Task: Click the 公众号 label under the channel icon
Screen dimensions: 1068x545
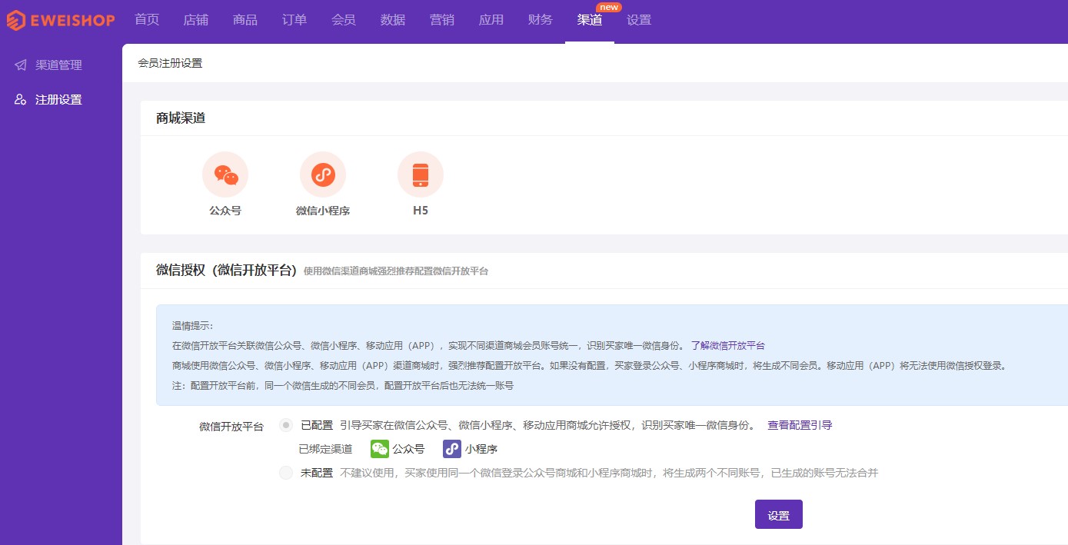Action: coord(225,210)
